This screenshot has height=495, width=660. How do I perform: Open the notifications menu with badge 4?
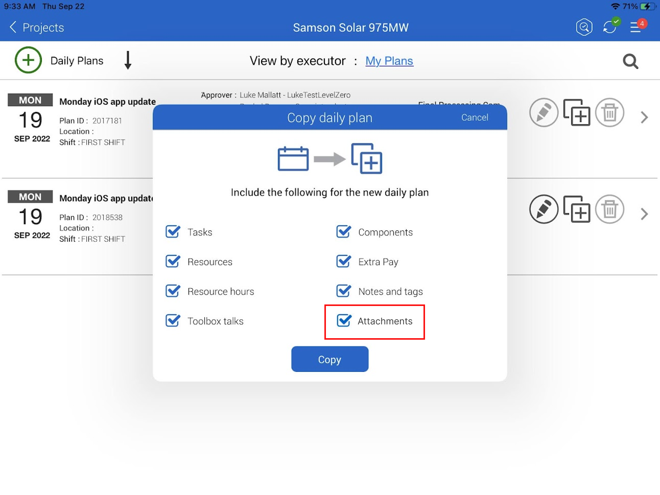636,27
